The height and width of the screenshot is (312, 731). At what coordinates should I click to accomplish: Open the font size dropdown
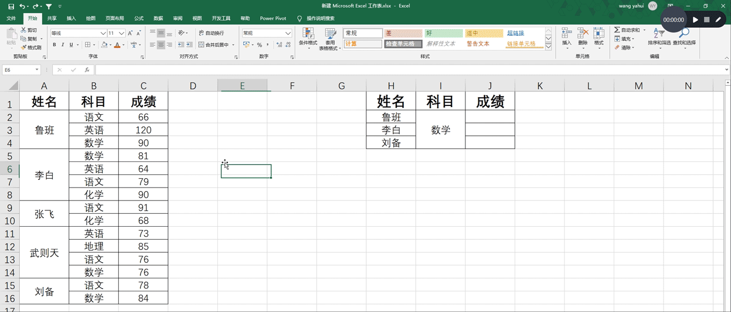pos(122,33)
